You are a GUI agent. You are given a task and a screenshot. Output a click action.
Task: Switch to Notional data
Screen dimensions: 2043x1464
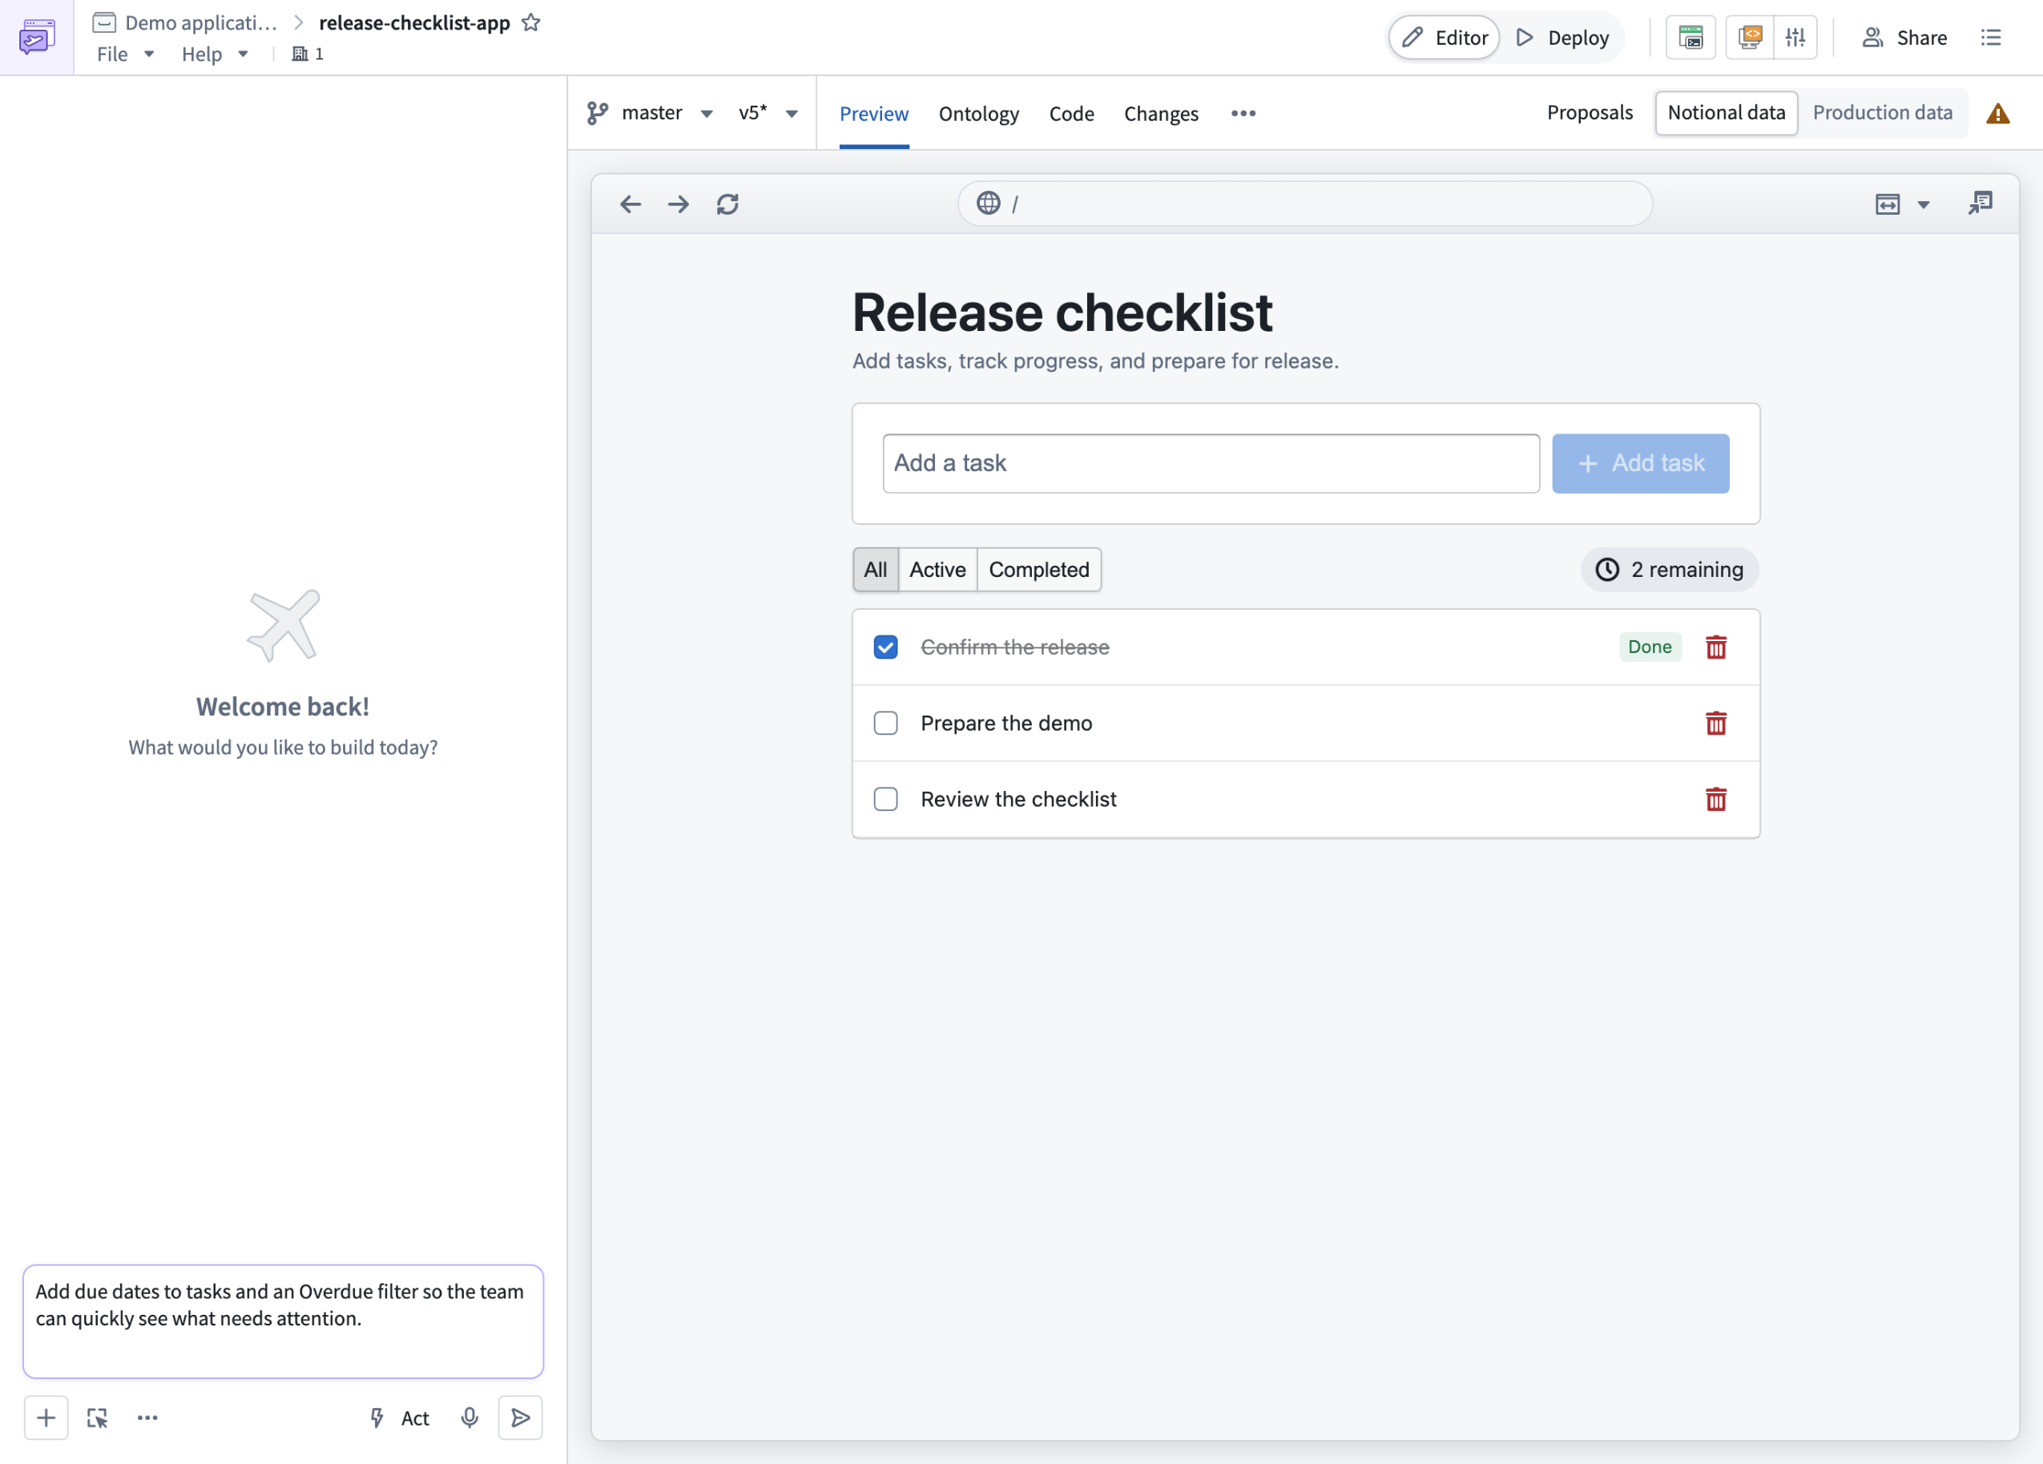pos(1726,113)
